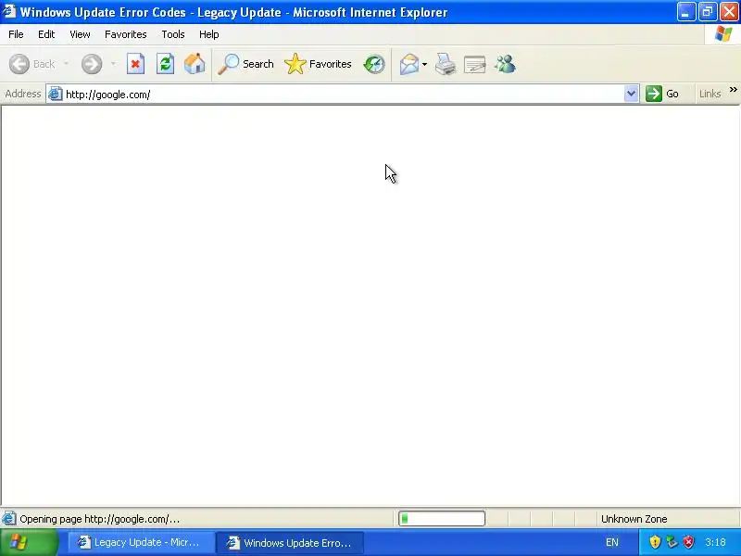Open the History clock icon

tap(374, 64)
